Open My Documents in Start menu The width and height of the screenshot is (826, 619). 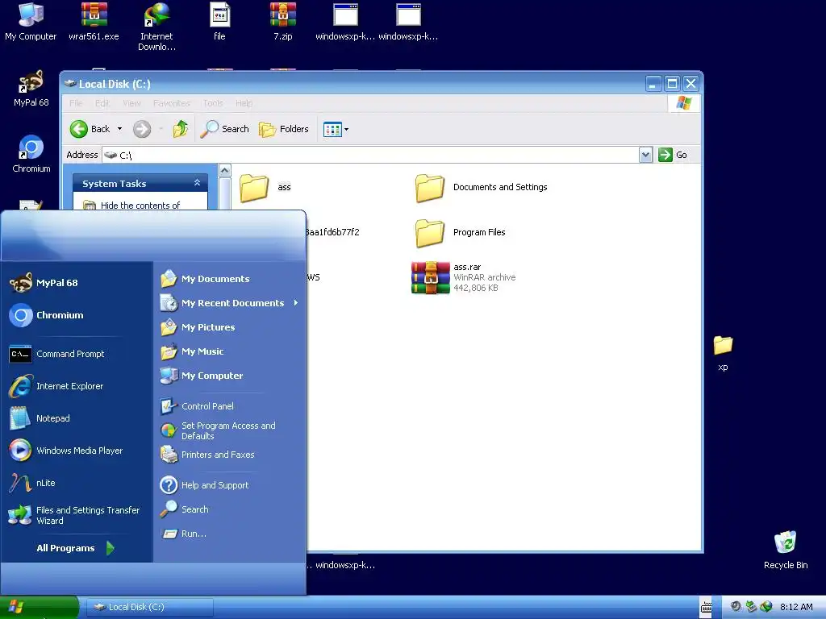point(205,279)
